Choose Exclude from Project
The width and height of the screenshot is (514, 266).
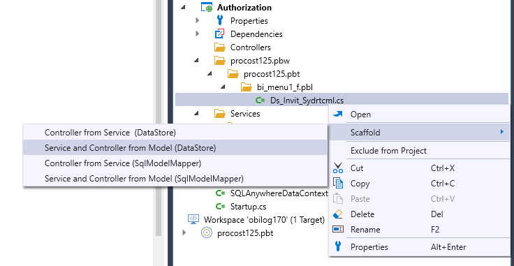(420, 151)
